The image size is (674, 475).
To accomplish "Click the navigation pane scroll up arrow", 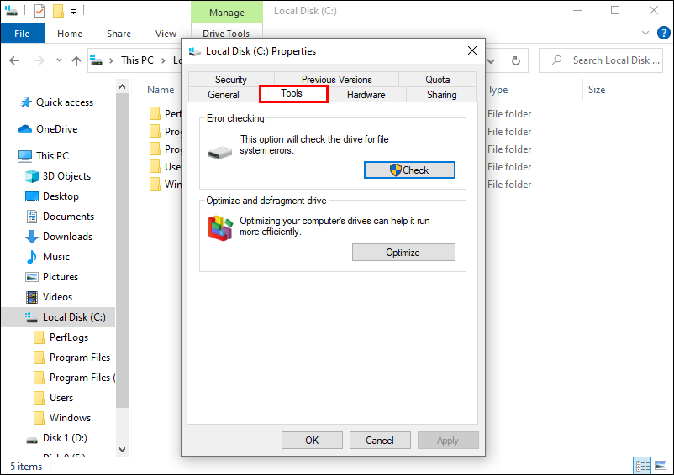I will point(122,87).
